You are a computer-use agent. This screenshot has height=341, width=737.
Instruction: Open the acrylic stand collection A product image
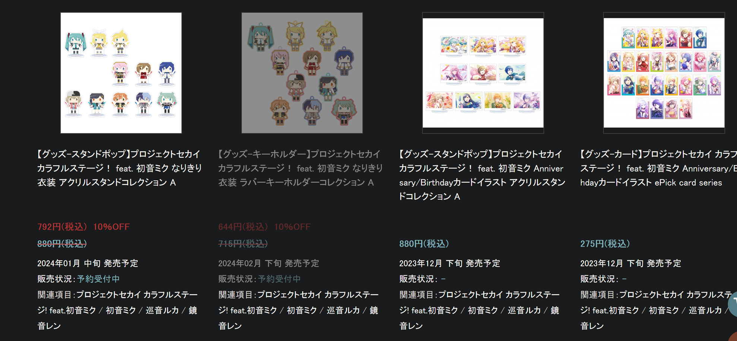(121, 73)
